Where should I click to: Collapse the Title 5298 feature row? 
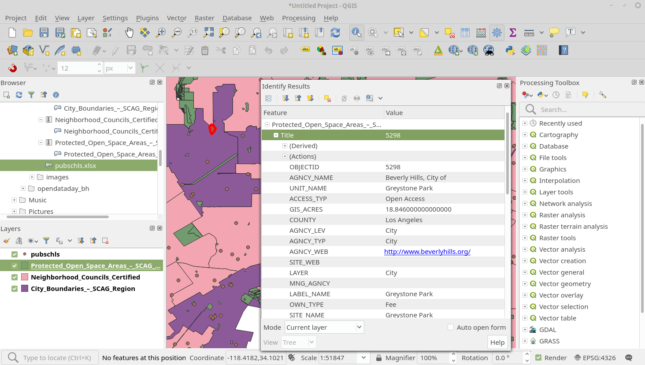[x=276, y=135]
